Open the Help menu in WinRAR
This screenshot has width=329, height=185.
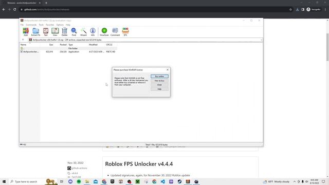coord(68,25)
